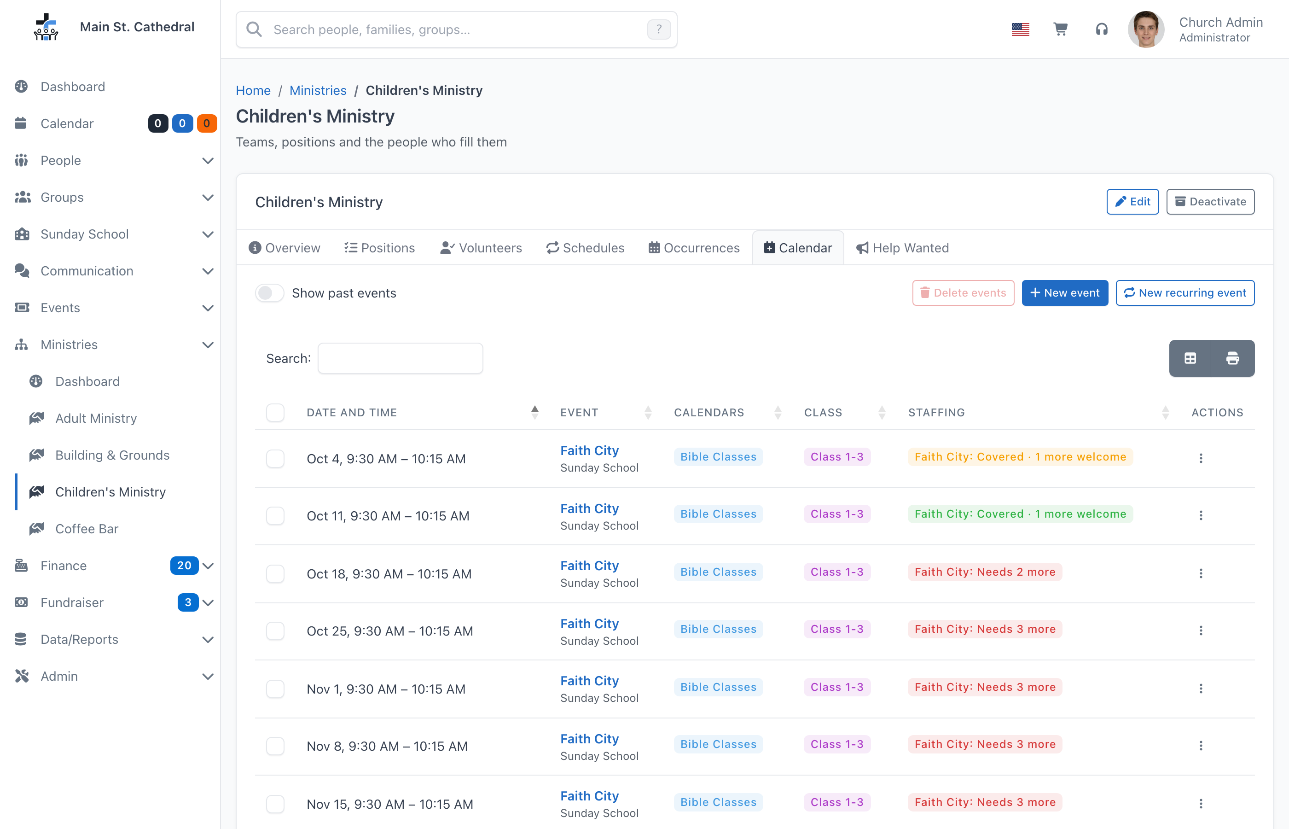Switch to the Volunteers tab
The height and width of the screenshot is (829, 1289).
pos(481,248)
